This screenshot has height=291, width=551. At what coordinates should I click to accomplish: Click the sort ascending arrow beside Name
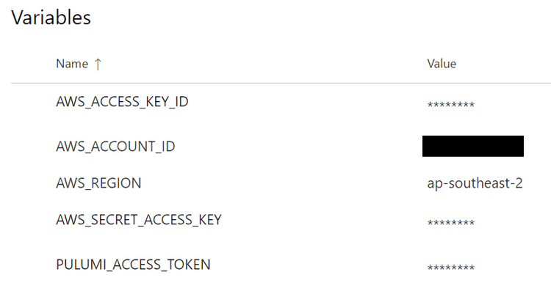click(98, 65)
